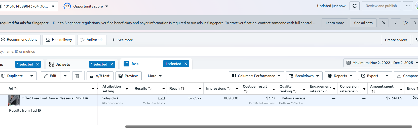This screenshot has height=133, width=418.
Task: Expand the Breakdown dropdown
Action: pyautogui.click(x=304, y=76)
